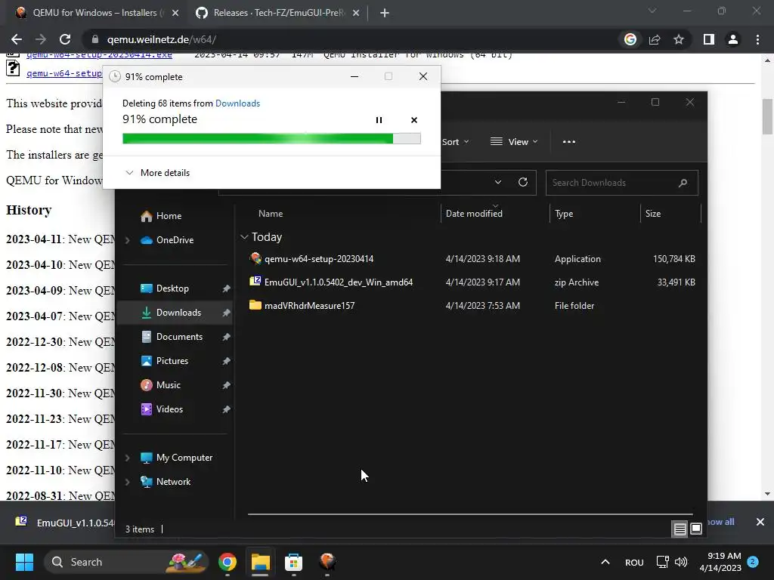This screenshot has width=774, height=580.
Task: Open Microsoft Store from the taskbar
Action: [x=293, y=562]
